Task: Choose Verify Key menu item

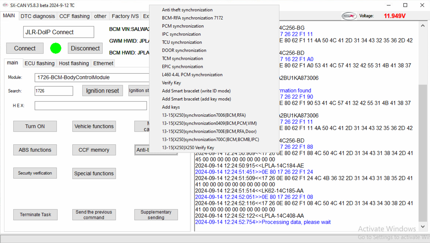Action: point(171,83)
